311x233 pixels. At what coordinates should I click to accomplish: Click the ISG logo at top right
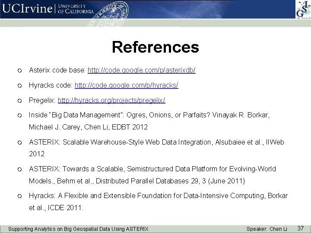303,9
